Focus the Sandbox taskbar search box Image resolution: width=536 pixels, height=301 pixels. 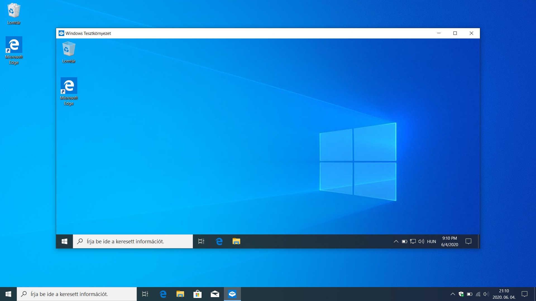133,241
